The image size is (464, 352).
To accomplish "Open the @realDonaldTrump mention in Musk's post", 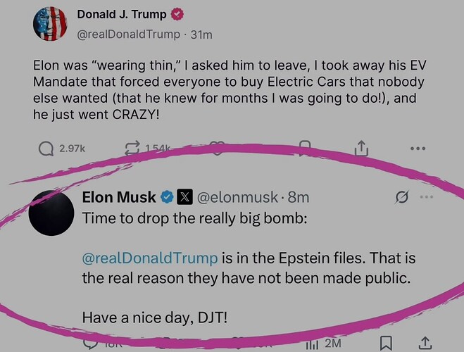I will coord(150,258).
